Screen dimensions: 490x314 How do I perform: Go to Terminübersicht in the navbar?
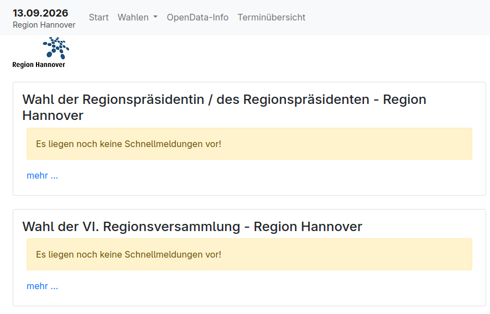click(x=271, y=18)
